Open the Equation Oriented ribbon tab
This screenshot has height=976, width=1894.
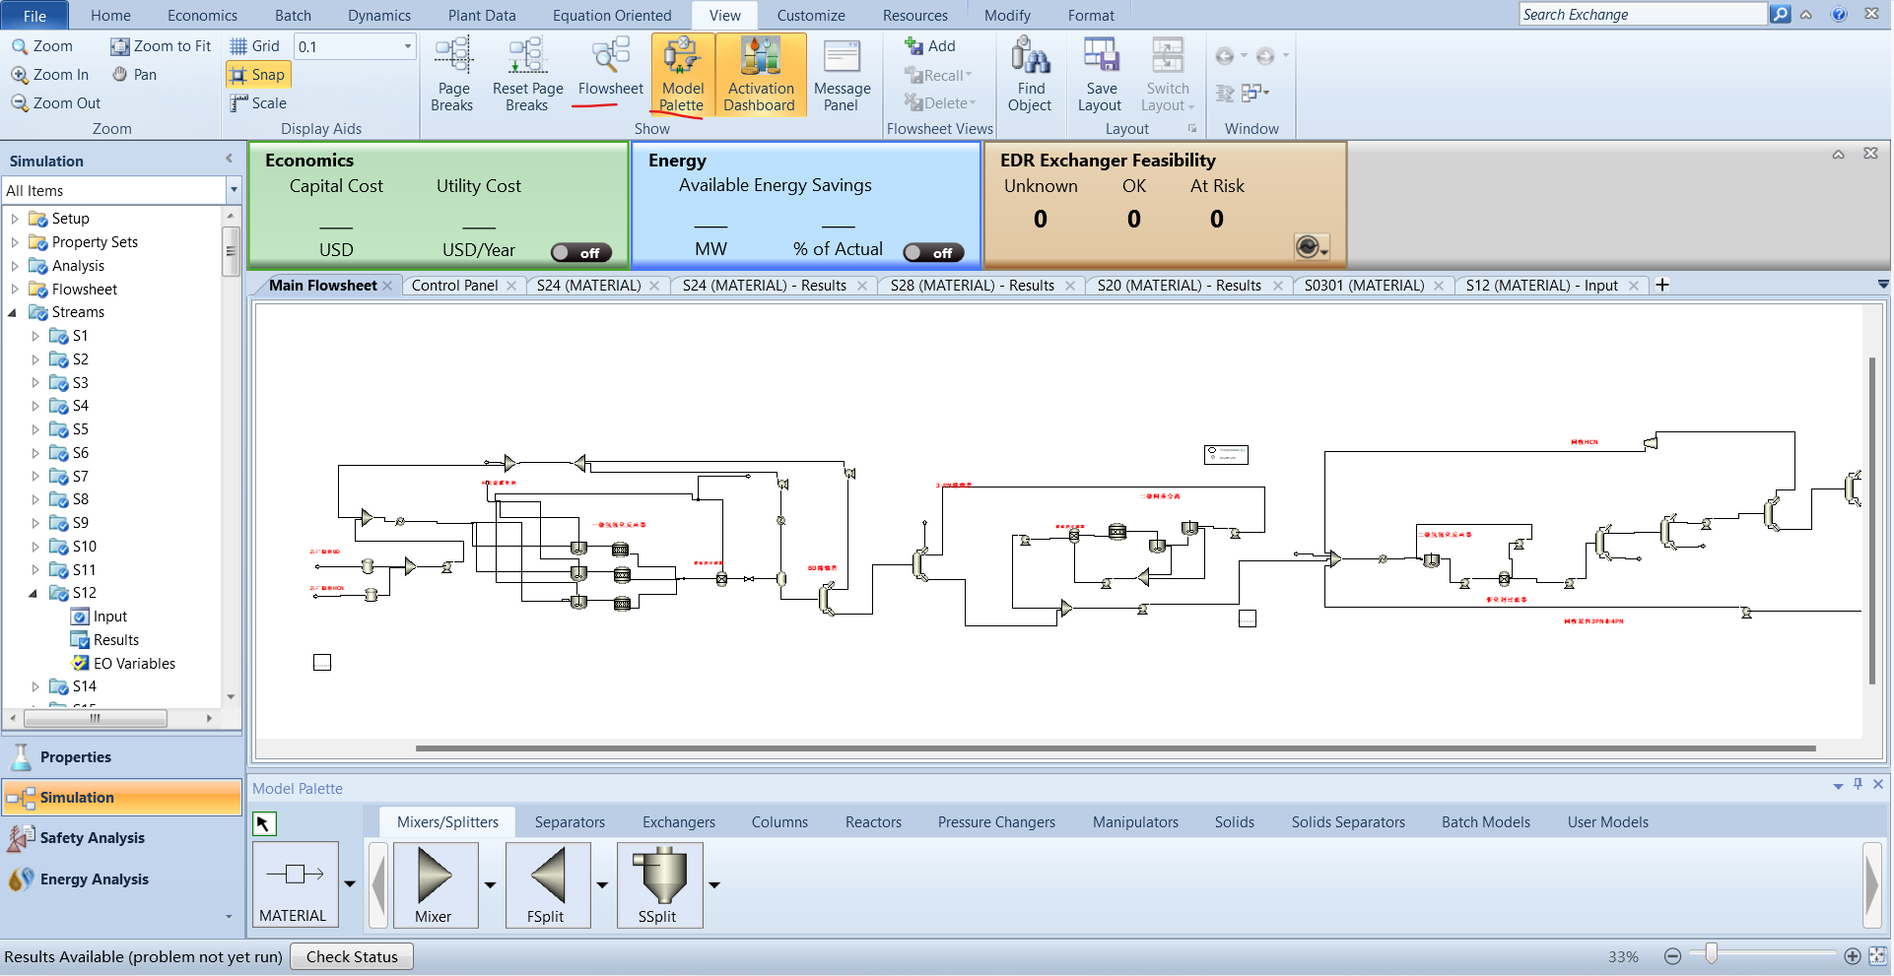[611, 16]
